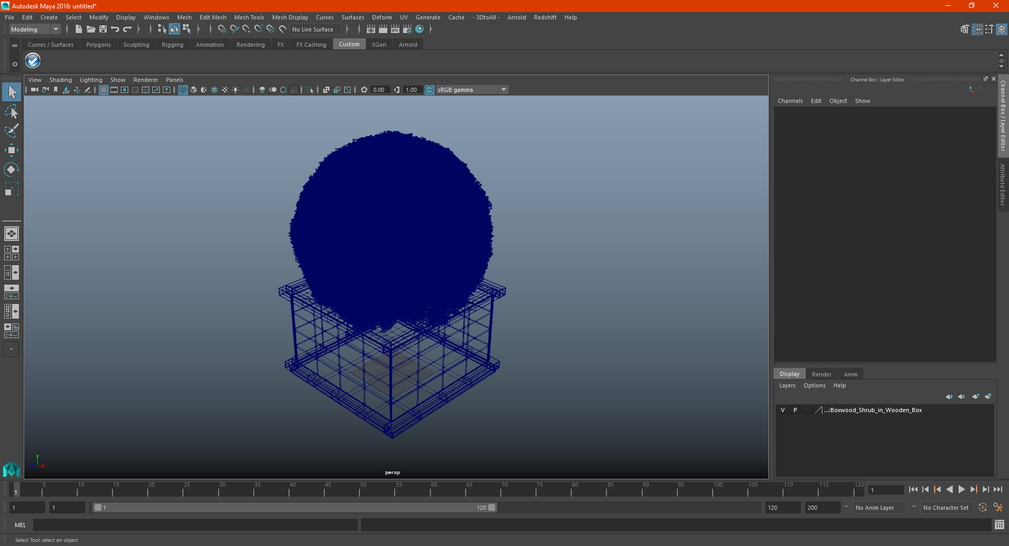This screenshot has width=1009, height=546.
Task: Undo the last action
Action: (x=115, y=29)
